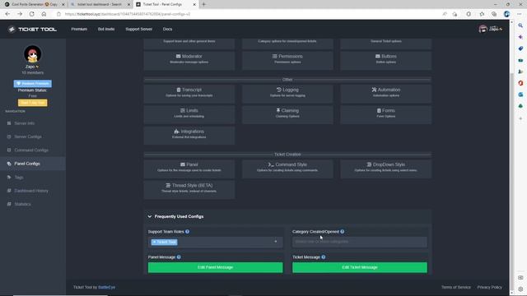527x296 pixels.
Task: Go to Server Configs in sidebar
Action: [33, 136]
